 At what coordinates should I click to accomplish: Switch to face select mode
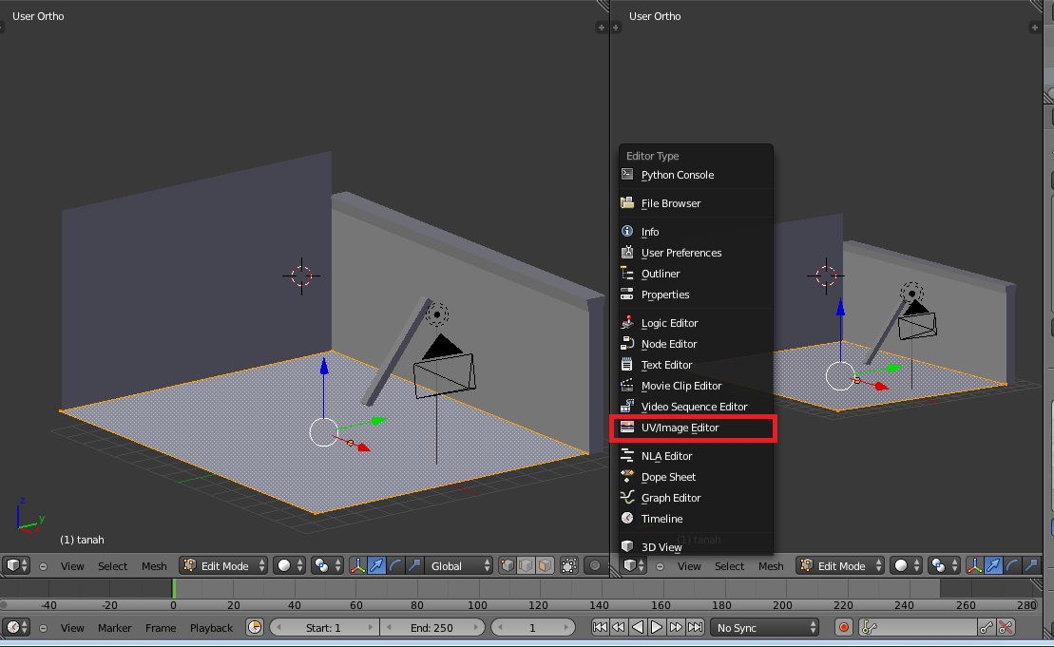[x=545, y=565]
